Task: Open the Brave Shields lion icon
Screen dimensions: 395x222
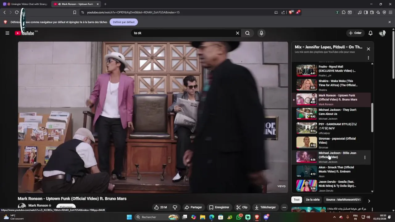Action: 291,12
